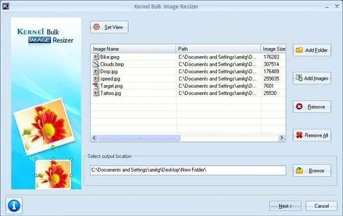Image resolution: width=343 pixels, height=216 pixels.
Task: Sort by Image Name column header
Action: tap(133, 49)
